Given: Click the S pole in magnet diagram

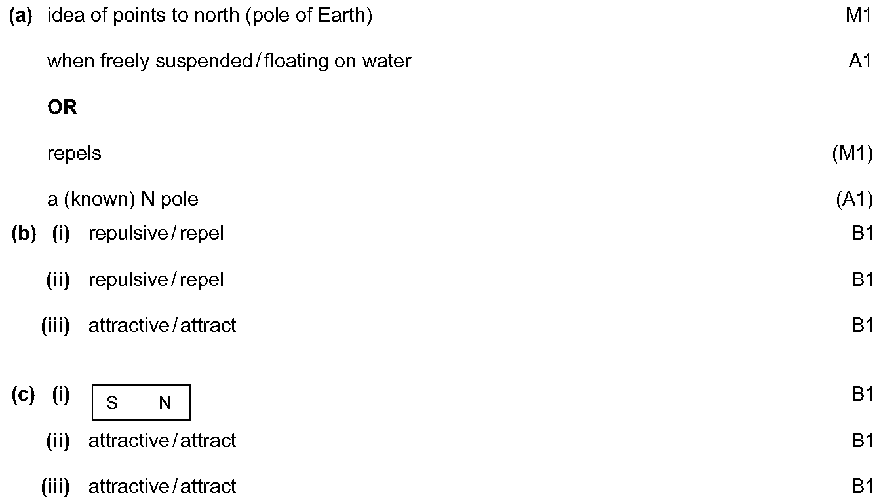Looking at the screenshot, I should tap(112, 403).
